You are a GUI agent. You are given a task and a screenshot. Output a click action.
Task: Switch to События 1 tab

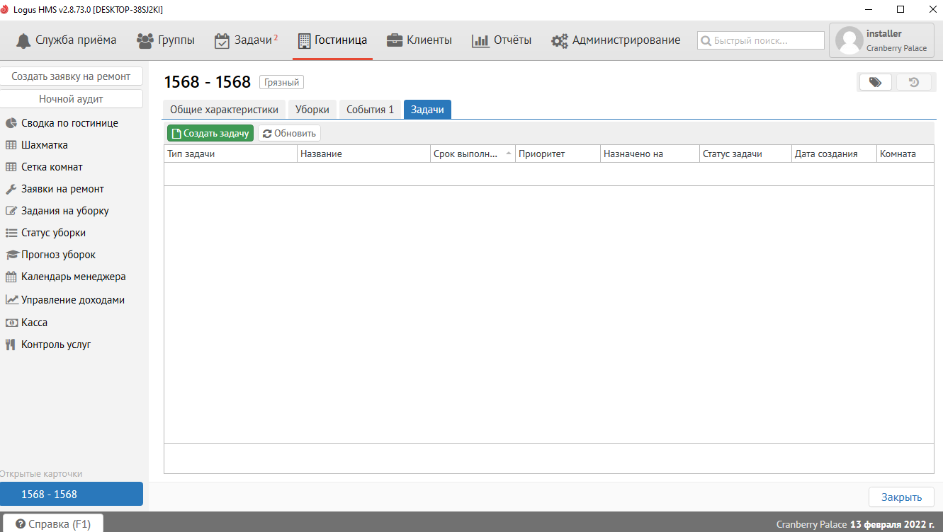pyautogui.click(x=370, y=110)
